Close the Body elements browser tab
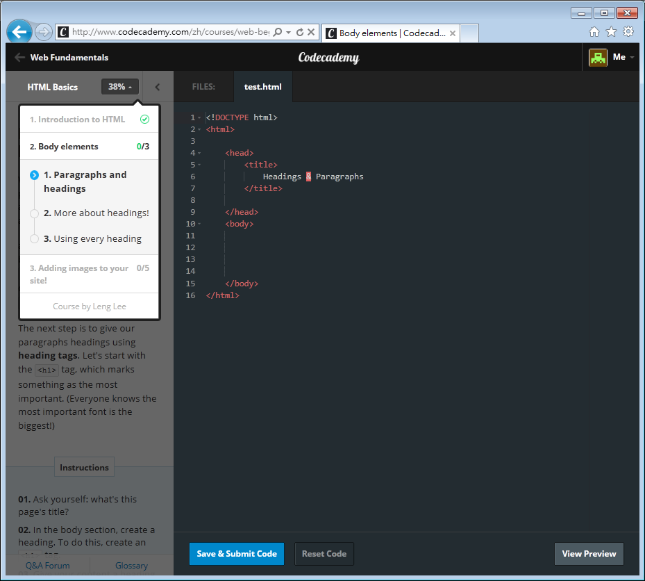This screenshot has height=581, width=645. (453, 33)
